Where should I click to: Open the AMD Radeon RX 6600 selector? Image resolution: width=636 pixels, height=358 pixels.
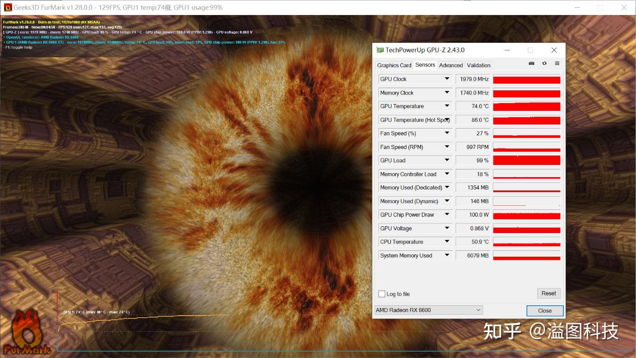(x=428, y=310)
